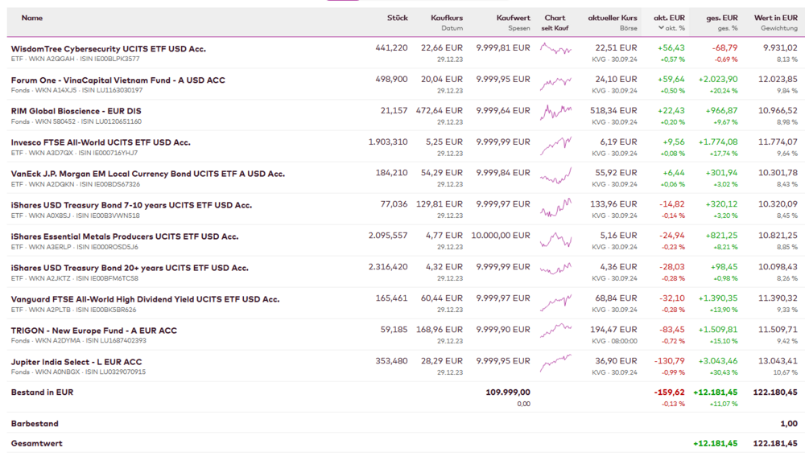Open iShares USD Treasury Bond 20+ years link
Image resolution: width=805 pixels, height=456 pixels.
tap(130, 268)
